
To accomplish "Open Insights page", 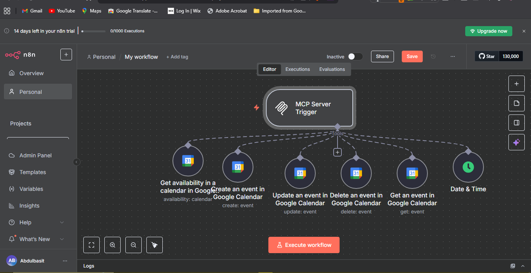I will coord(38,206).
